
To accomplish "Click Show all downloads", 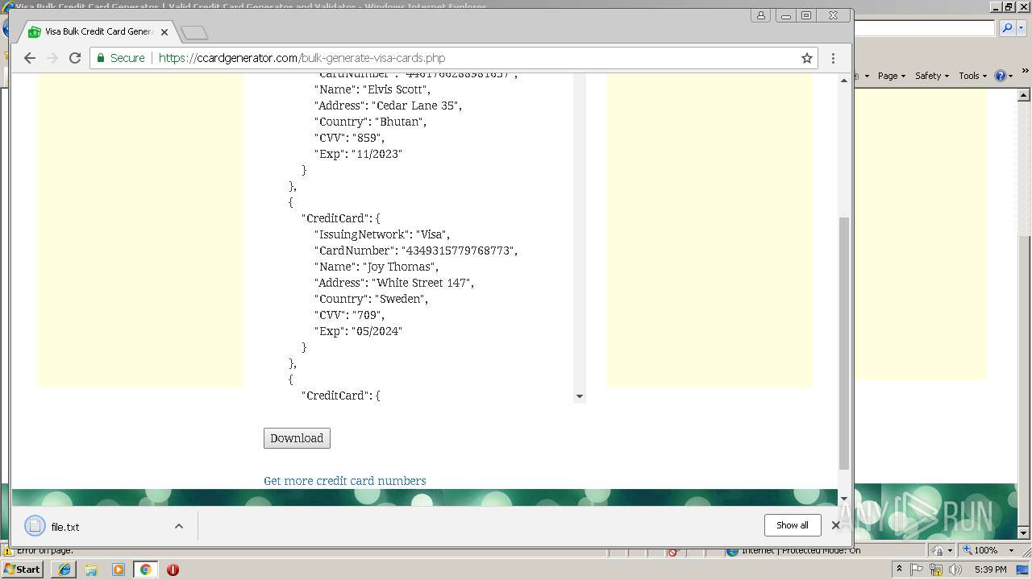I will (x=792, y=525).
